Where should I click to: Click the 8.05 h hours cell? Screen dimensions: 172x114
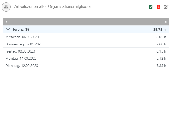(161, 37)
